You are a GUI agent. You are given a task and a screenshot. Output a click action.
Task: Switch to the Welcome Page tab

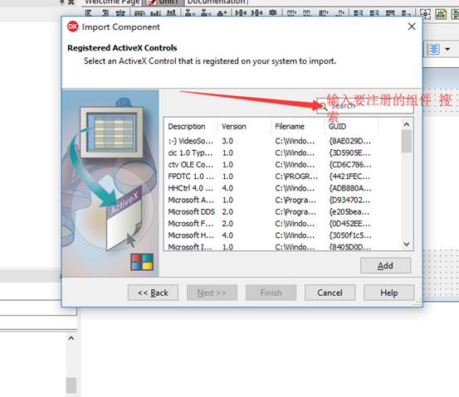[112, 2]
